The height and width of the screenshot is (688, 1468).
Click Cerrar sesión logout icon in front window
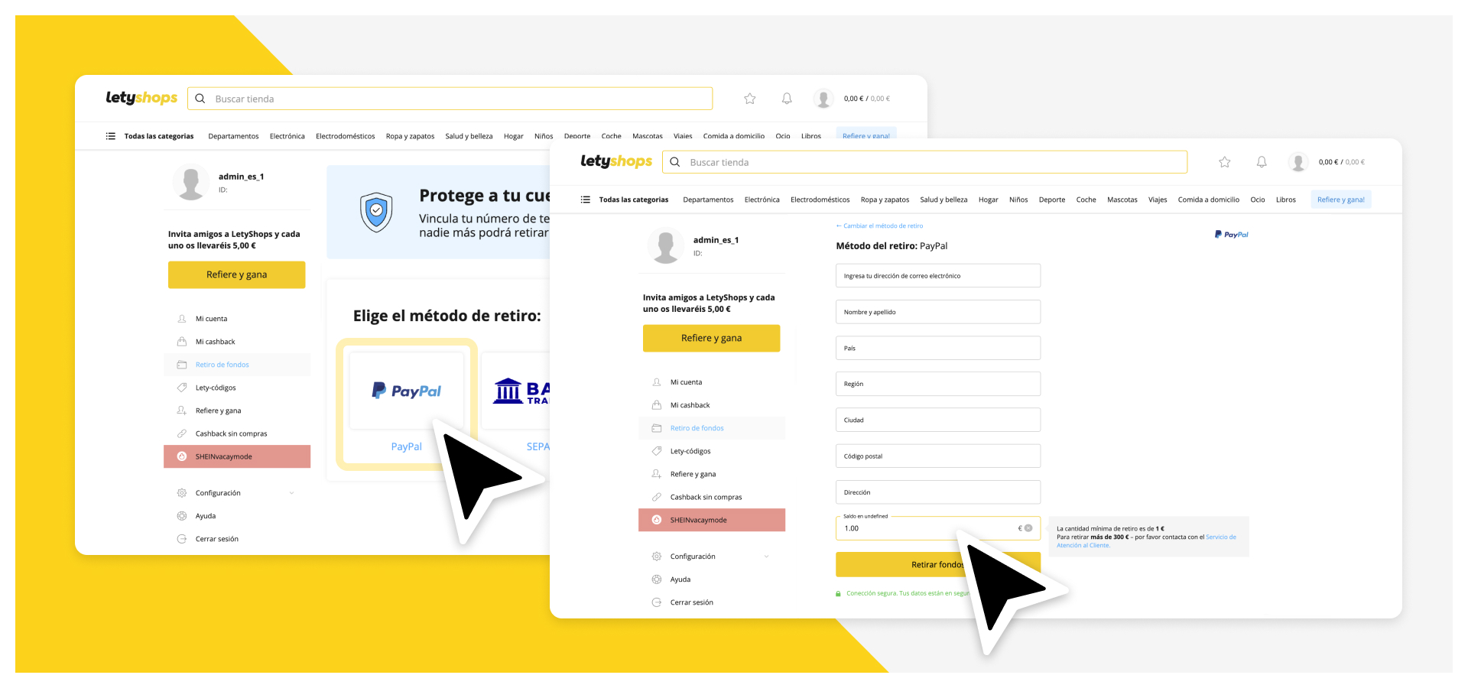coord(656,602)
